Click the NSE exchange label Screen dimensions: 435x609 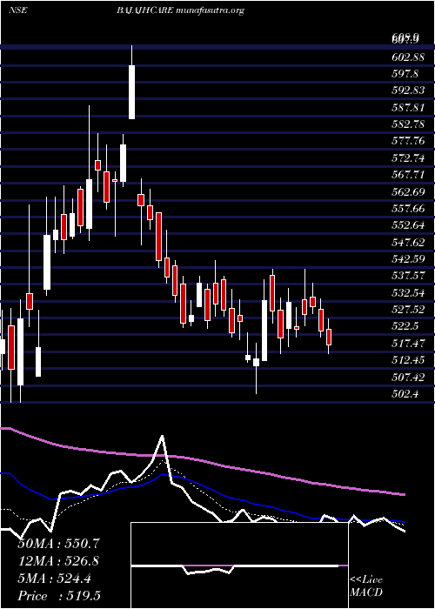(18, 10)
